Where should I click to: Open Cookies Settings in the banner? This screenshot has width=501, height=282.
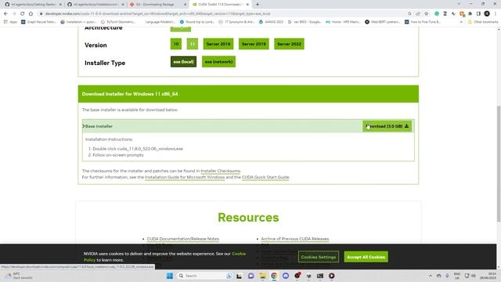tap(319, 257)
